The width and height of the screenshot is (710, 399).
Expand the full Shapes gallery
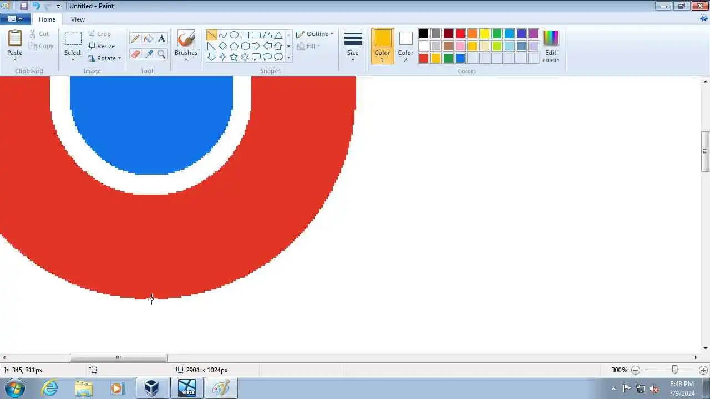tap(288, 57)
